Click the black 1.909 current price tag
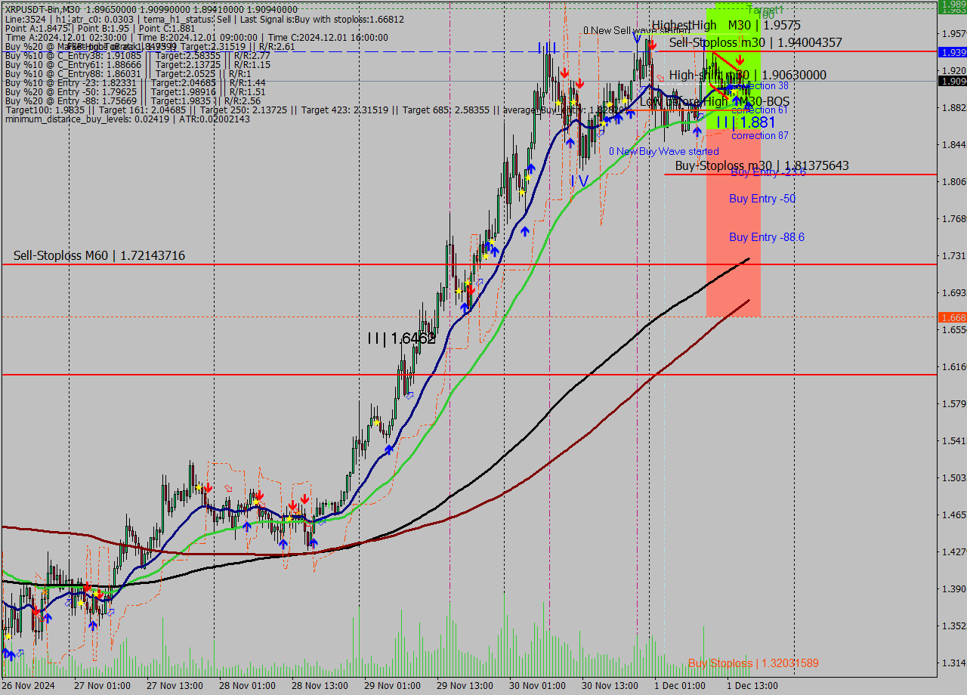 pyautogui.click(x=952, y=81)
